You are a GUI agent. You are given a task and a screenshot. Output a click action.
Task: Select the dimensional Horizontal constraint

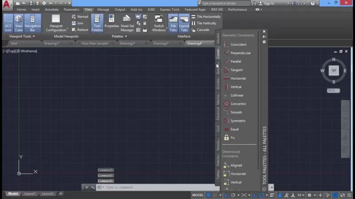(235, 174)
